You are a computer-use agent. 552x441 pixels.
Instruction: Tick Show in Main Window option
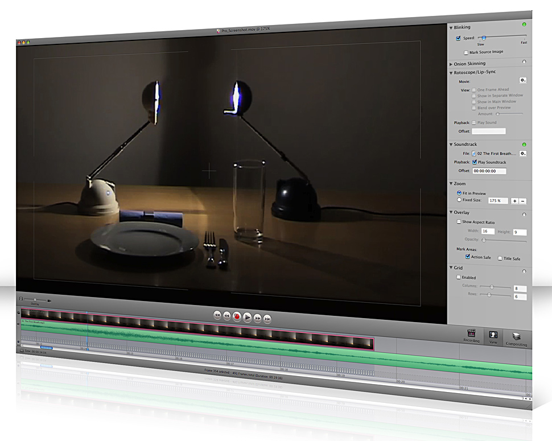coord(474,102)
